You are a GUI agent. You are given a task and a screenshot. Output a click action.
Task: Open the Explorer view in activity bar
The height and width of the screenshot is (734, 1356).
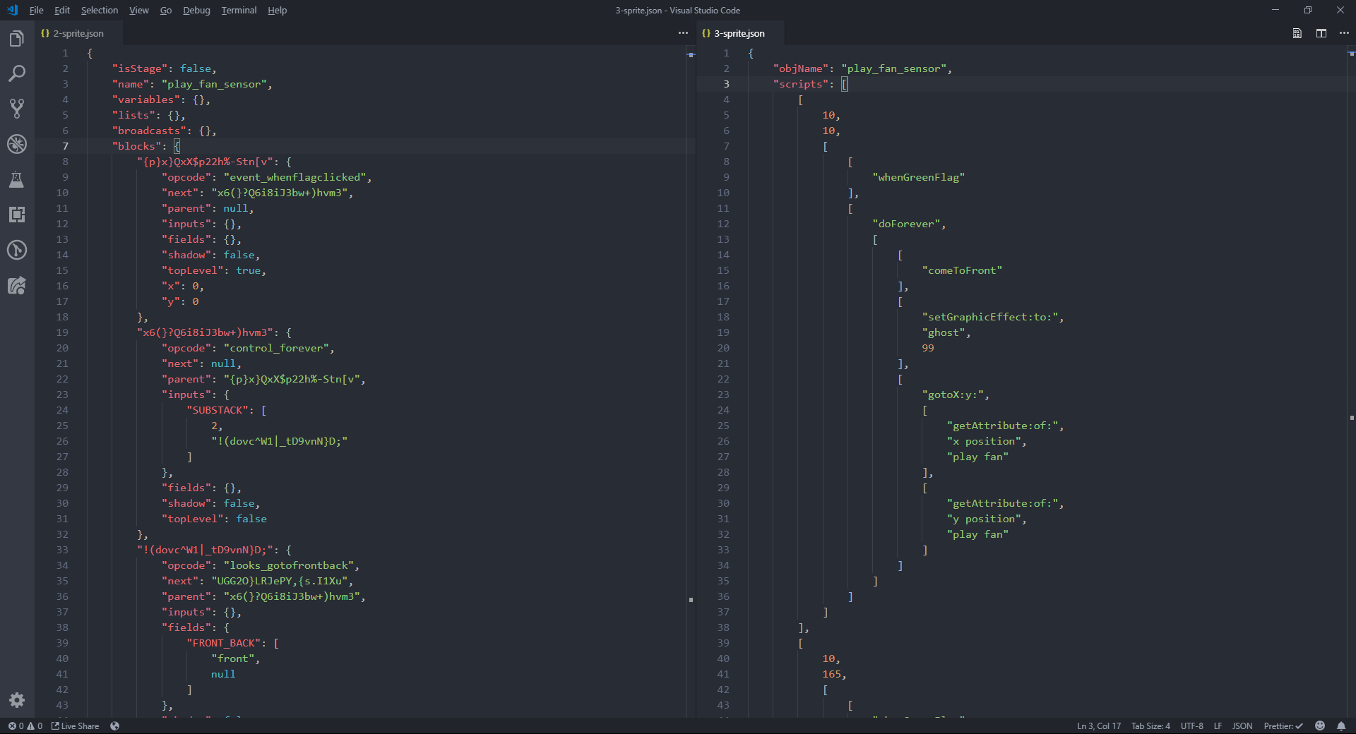click(17, 39)
